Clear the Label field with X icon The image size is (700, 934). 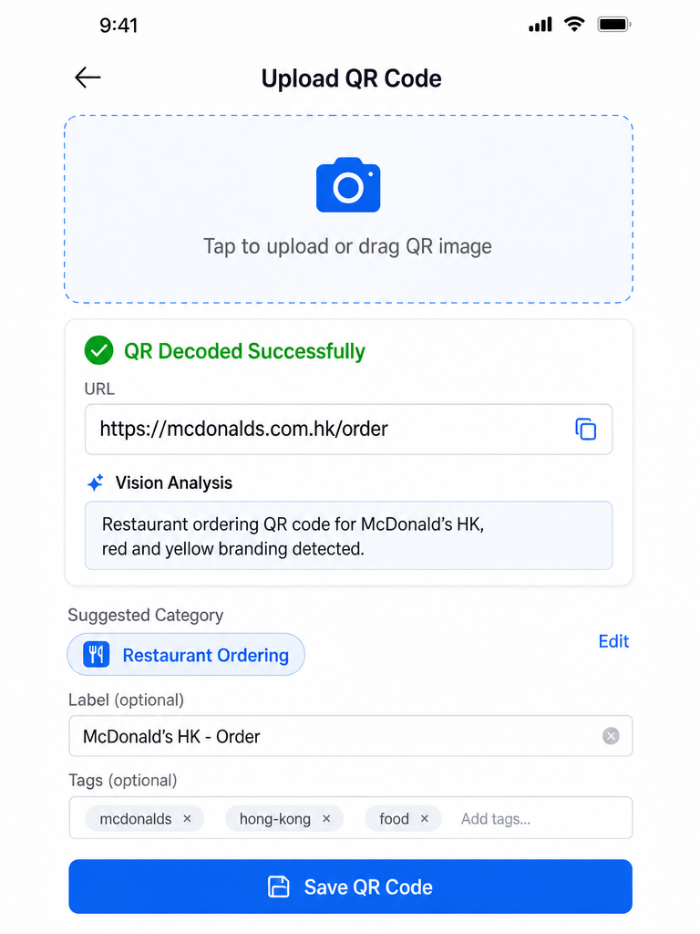coord(611,736)
